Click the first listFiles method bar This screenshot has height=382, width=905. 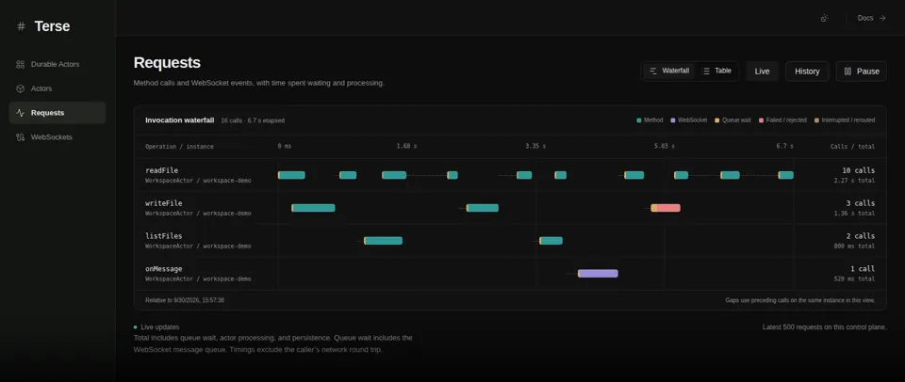pos(384,241)
